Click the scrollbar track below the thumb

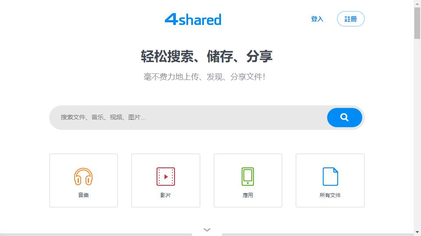pyautogui.click(x=417, y=131)
